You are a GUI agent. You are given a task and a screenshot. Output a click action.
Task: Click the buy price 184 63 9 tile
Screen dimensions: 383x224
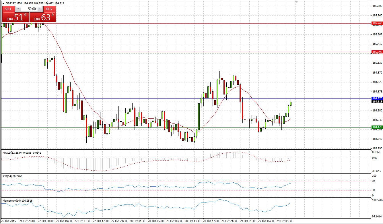43,17
